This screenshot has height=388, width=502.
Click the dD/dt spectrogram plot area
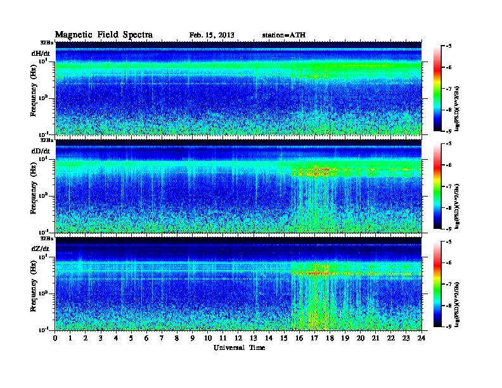238,186
